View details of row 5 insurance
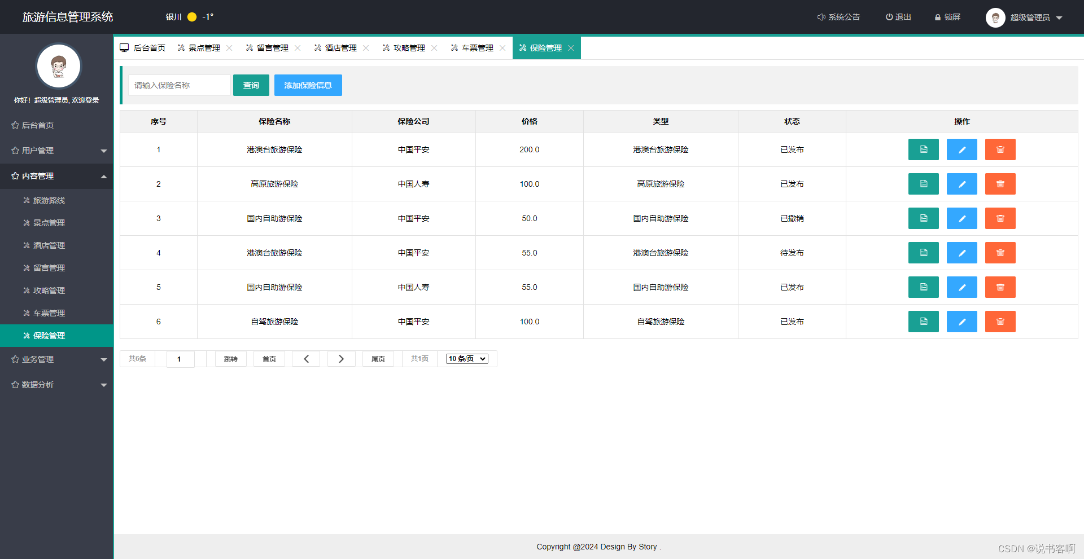 (x=923, y=287)
